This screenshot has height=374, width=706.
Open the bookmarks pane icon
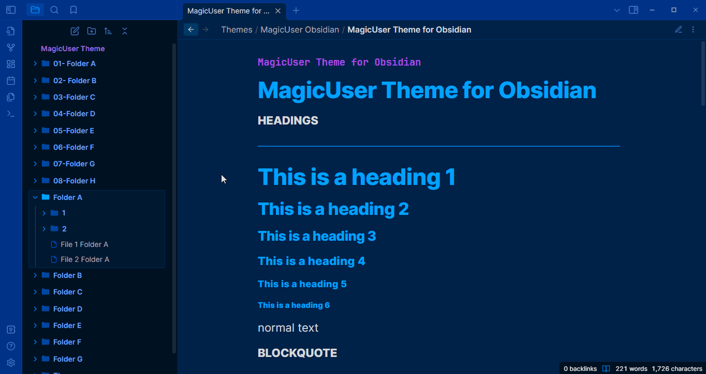pos(73,10)
